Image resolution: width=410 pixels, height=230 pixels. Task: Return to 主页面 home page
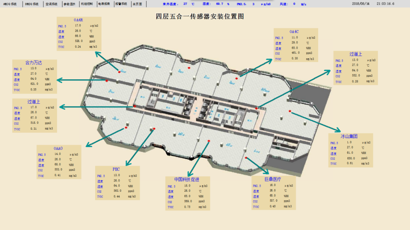tap(138, 4)
